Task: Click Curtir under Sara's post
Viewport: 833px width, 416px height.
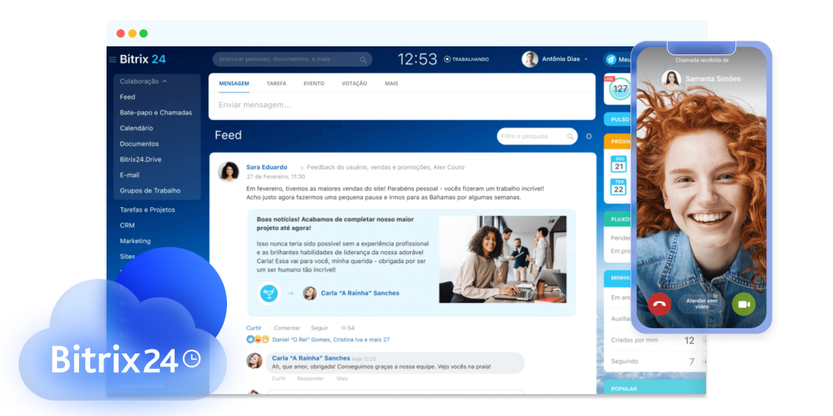Action: coord(255,328)
